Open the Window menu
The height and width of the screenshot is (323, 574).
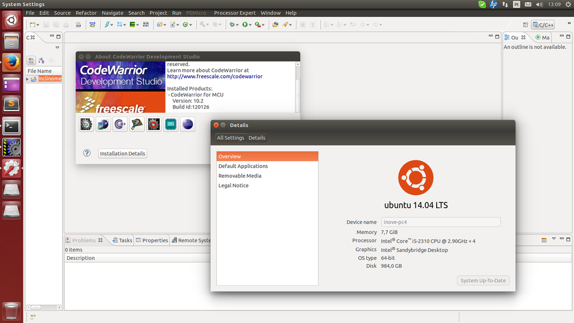click(271, 13)
